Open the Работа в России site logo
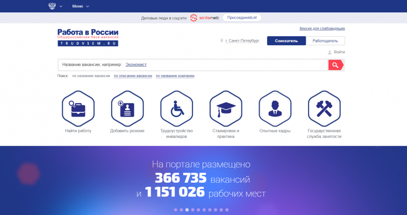 point(88,38)
